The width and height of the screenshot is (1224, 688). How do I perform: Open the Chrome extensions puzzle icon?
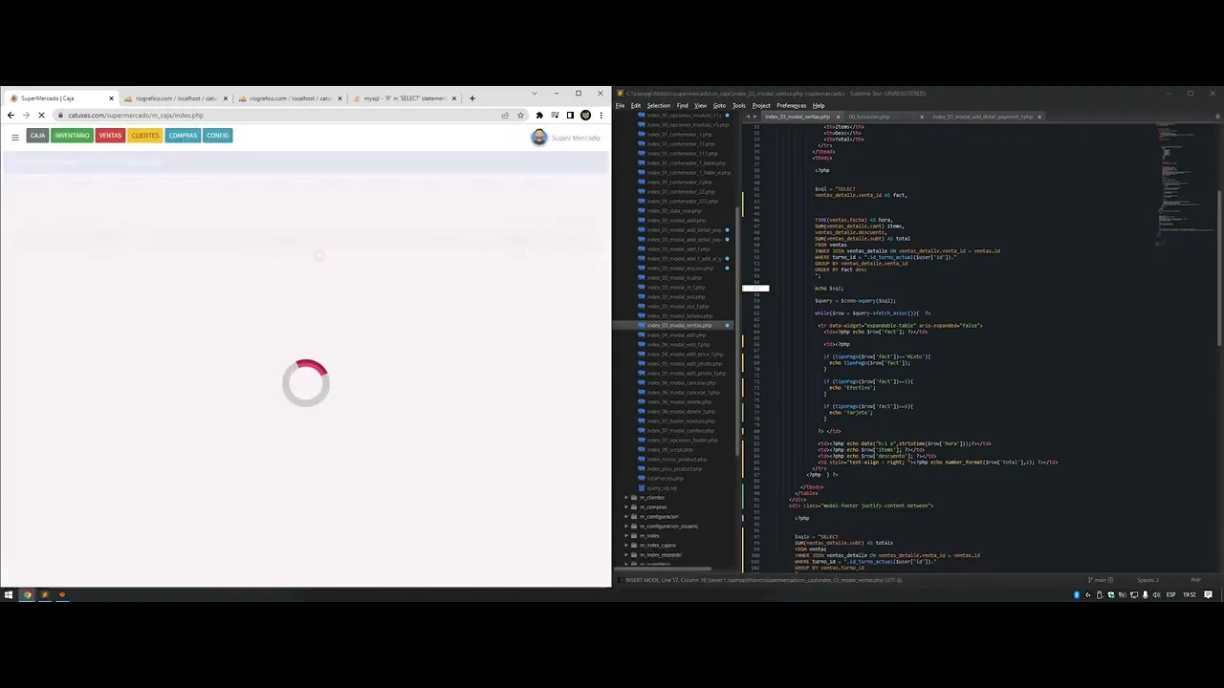[539, 115]
